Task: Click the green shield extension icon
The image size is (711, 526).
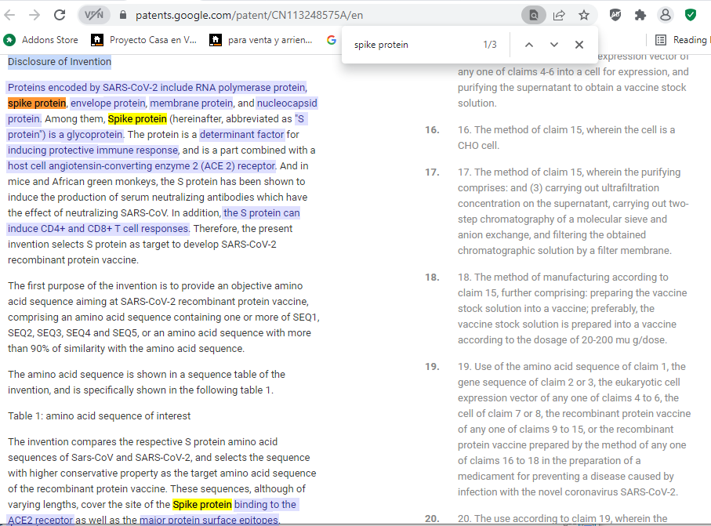Action: pyautogui.click(x=691, y=15)
